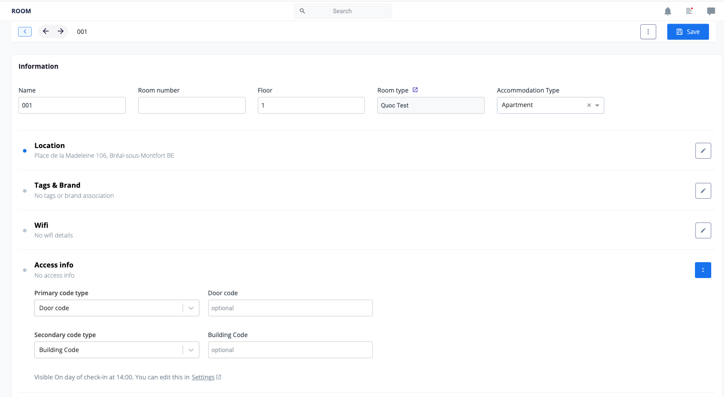Click the Location address text

click(104, 156)
